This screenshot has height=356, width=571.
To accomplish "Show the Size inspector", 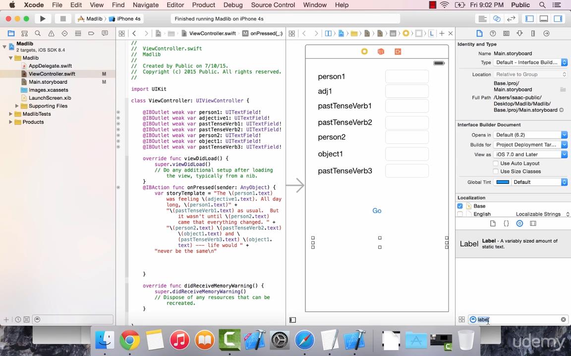I will pyautogui.click(x=533, y=33).
